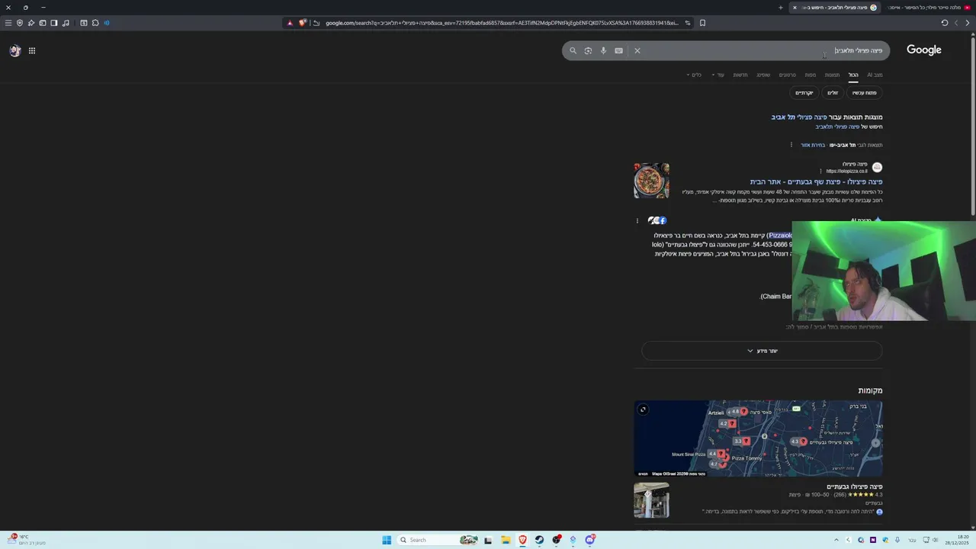Open the three-dot menu beside choose area
976x549 pixels.
pos(791,145)
